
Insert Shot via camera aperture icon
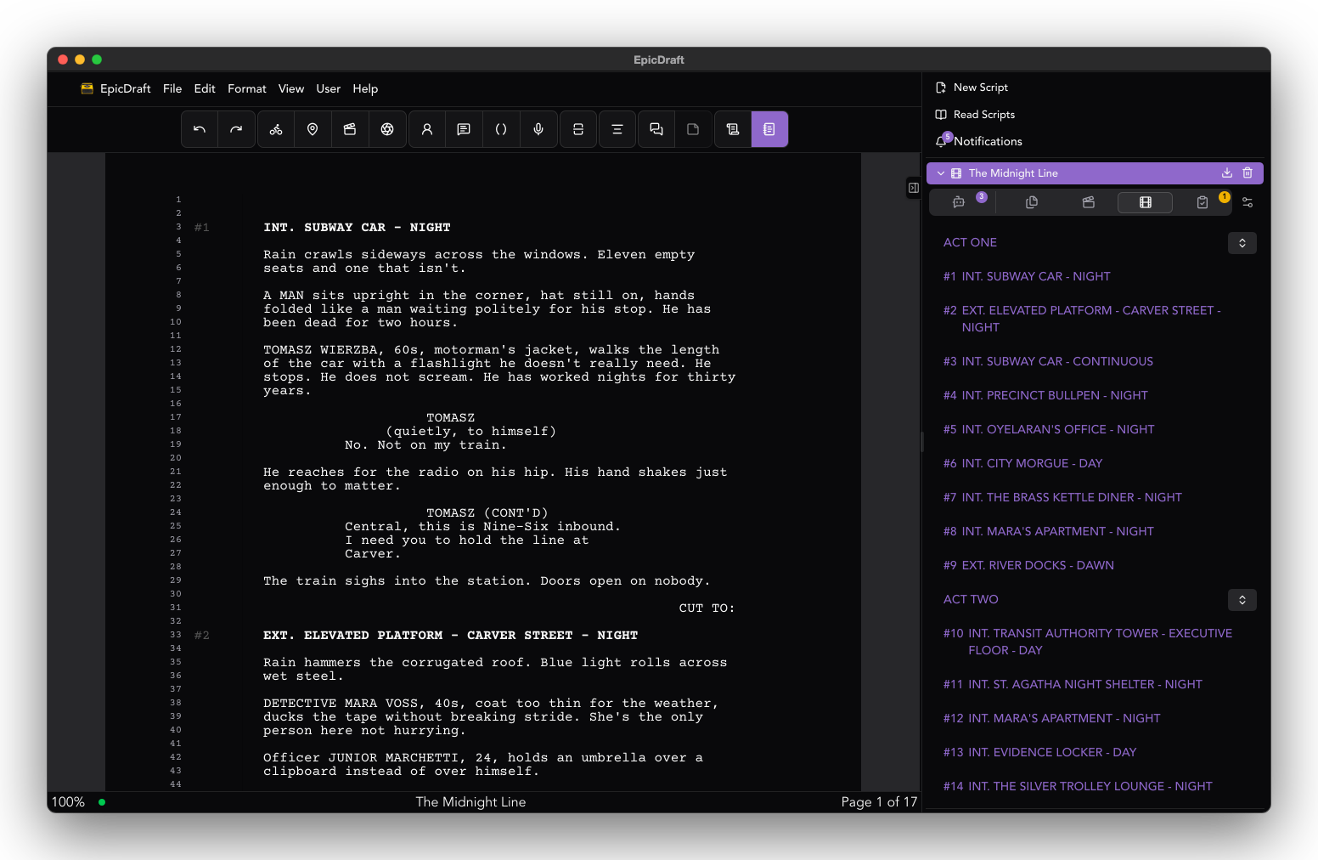coord(387,129)
